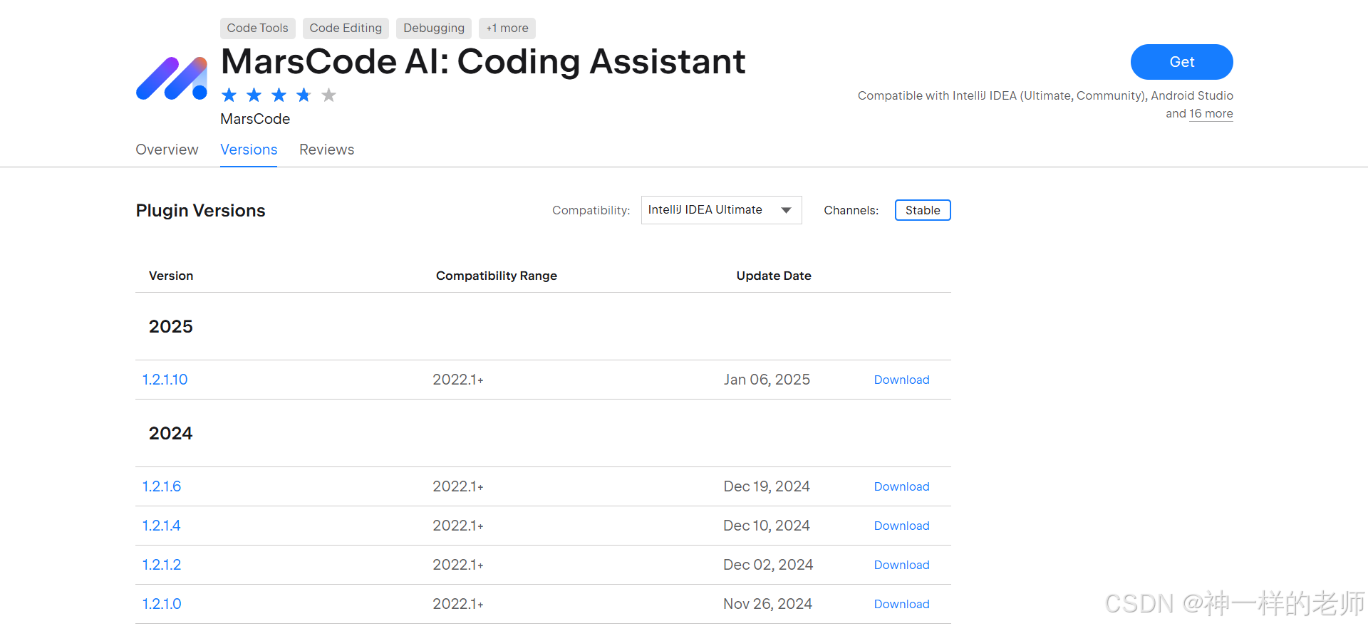The height and width of the screenshot is (626, 1368).
Task: Click 2022.1+ range in the 1.2.1.0 row
Action: (x=458, y=604)
